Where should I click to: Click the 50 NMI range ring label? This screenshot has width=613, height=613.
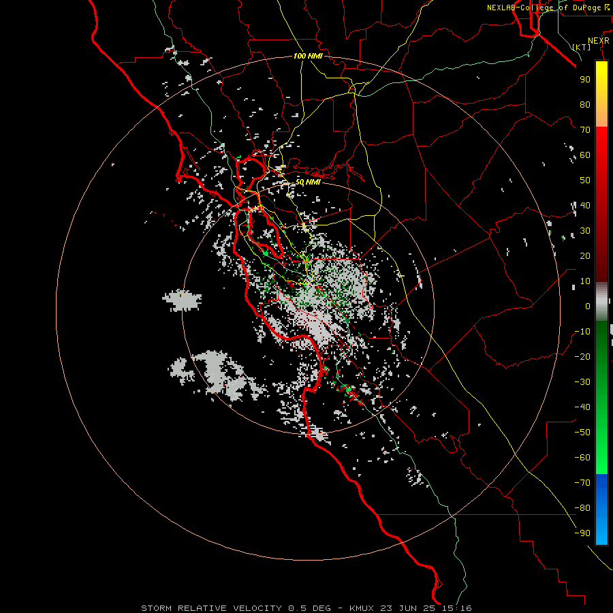307,182
